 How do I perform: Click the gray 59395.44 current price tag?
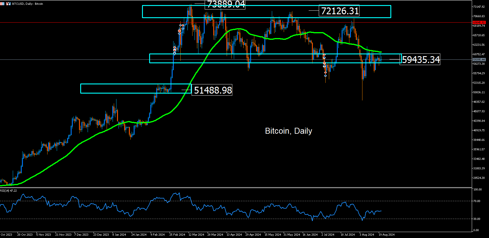click(x=479, y=60)
